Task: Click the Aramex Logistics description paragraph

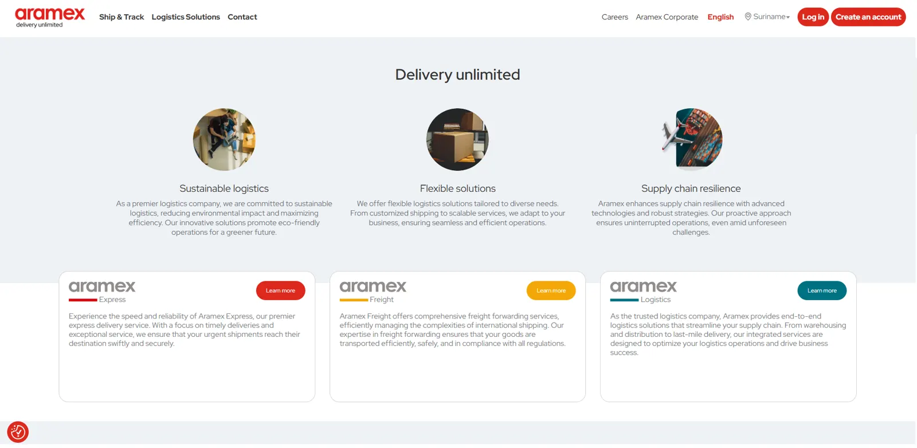Action: tap(728, 334)
